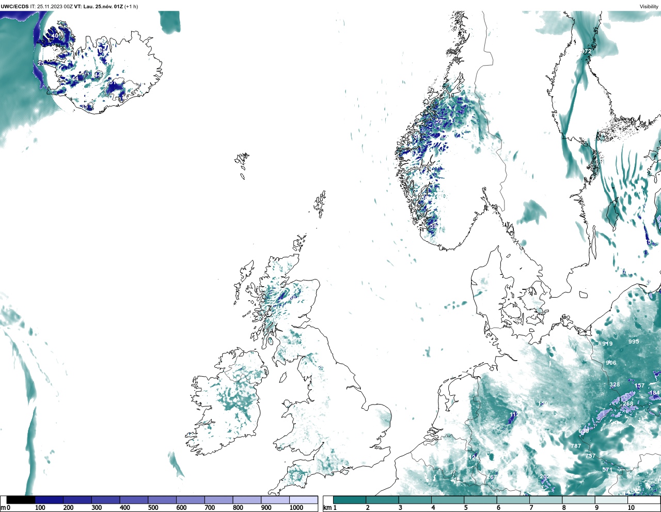Click the 6–7 km legend swatch
Image resolution: width=661 pixels, height=512 pixels.
[512, 500]
